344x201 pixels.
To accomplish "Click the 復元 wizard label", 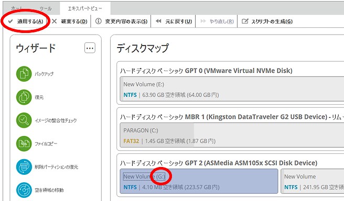I will tap(39, 97).
